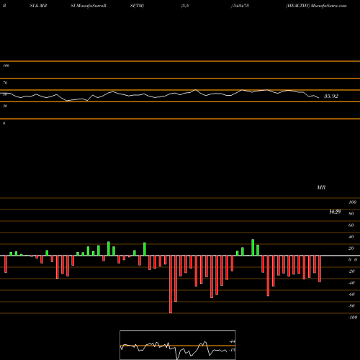The height and width of the screenshot is (360, 360).
Task: Click the tallest green bar in MR histogram
Action: click(253, 248)
